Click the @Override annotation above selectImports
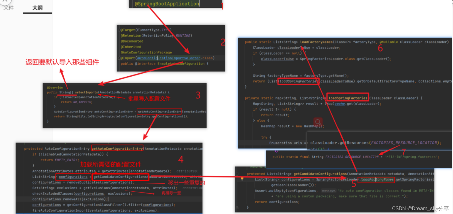Screen dimensions: 453x214 [x=55, y=88]
